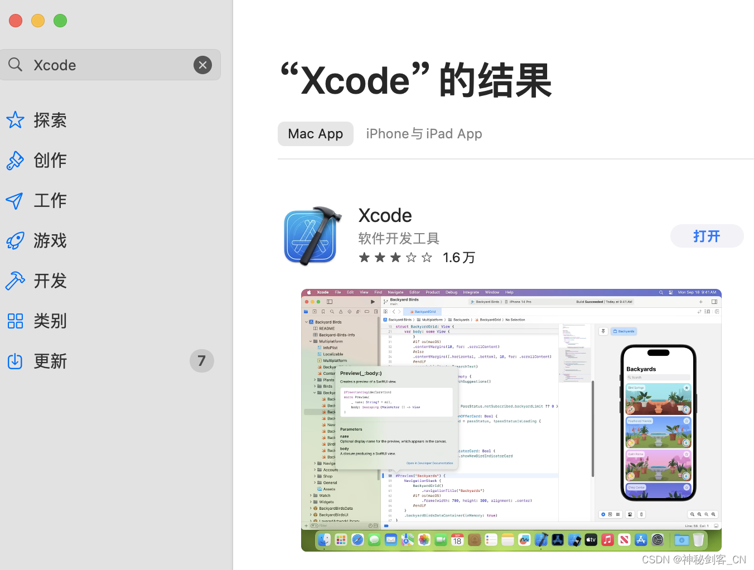Click the Xcode star rating

point(395,257)
